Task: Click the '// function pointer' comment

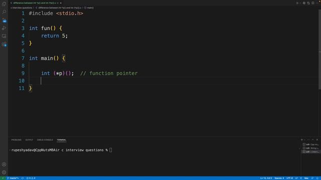Action: coord(109,73)
